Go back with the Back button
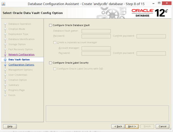This screenshot has width=173, height=132. pos(118,126)
